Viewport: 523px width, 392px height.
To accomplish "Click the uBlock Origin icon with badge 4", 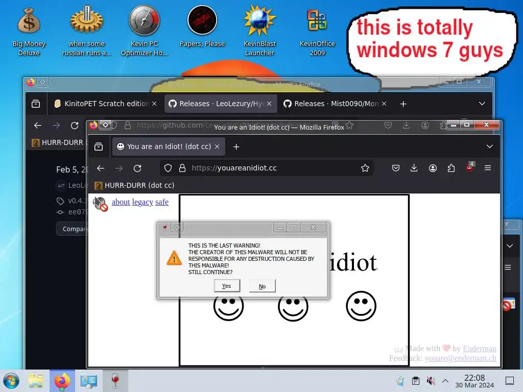I will 470,167.
